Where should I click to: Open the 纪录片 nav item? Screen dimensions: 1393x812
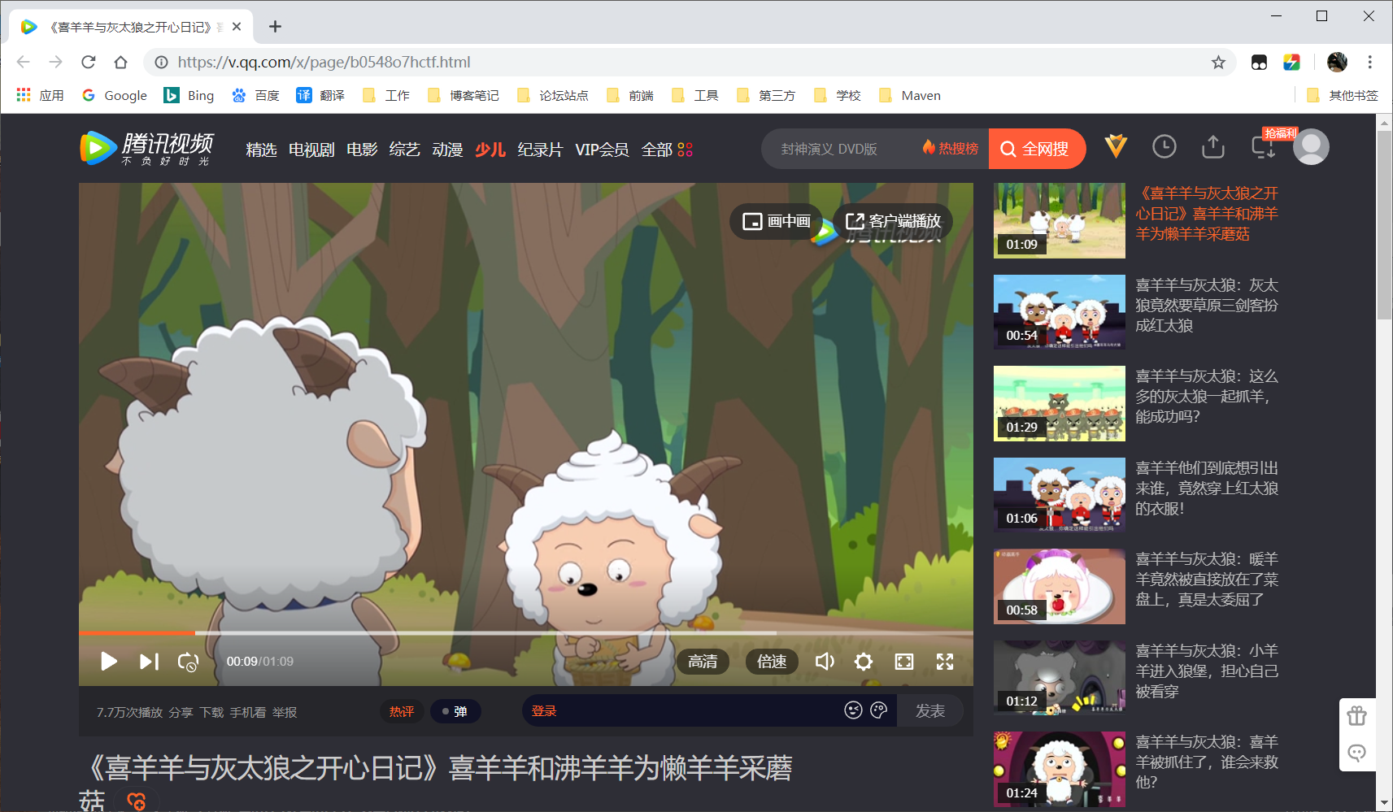tap(540, 150)
